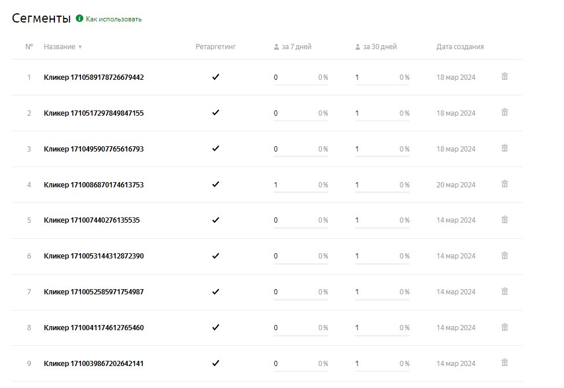Open the Как использовать help link
564x388 pixels.
tap(113, 19)
